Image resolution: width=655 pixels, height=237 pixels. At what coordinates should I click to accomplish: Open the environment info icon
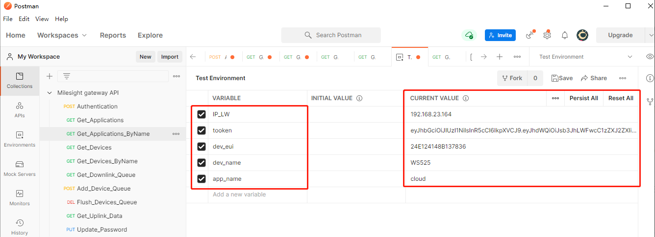[x=650, y=78]
